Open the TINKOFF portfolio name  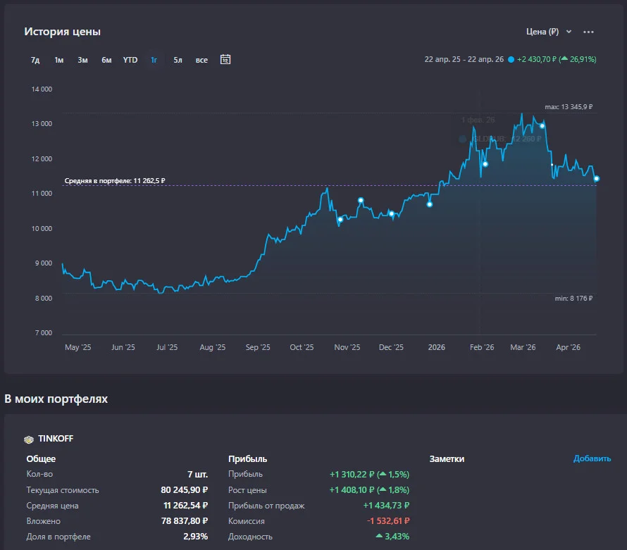click(x=56, y=439)
